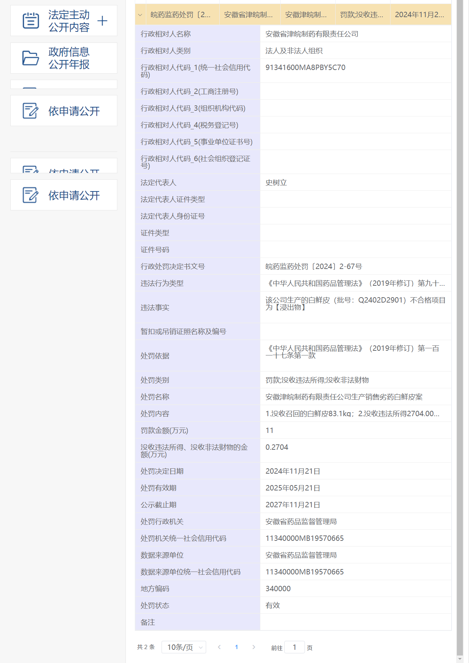Click document number 皖药监药处罚〔2024〕2-67号
Screen dimensions: 469x663
(x=313, y=266)
